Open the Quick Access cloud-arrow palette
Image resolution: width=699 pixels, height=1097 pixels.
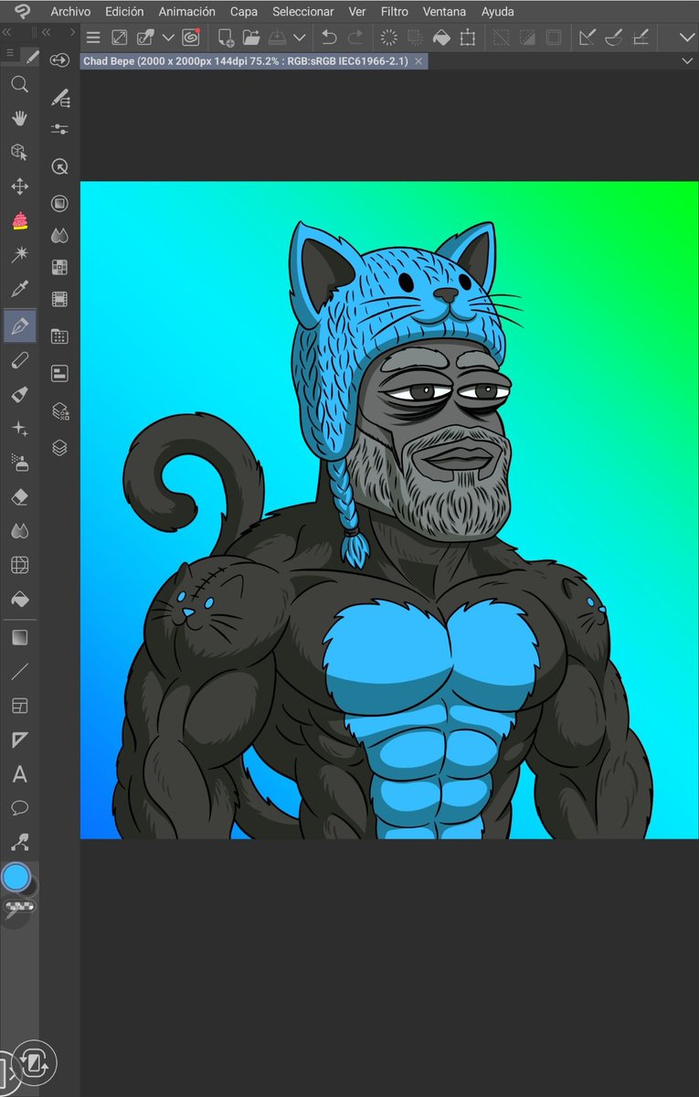(59, 59)
